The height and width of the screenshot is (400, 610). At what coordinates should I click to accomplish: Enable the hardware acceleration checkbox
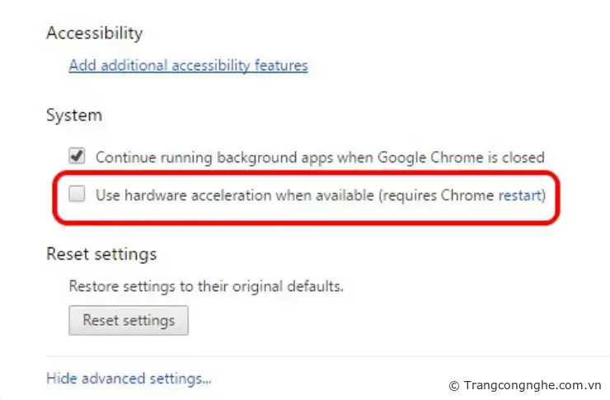77,195
